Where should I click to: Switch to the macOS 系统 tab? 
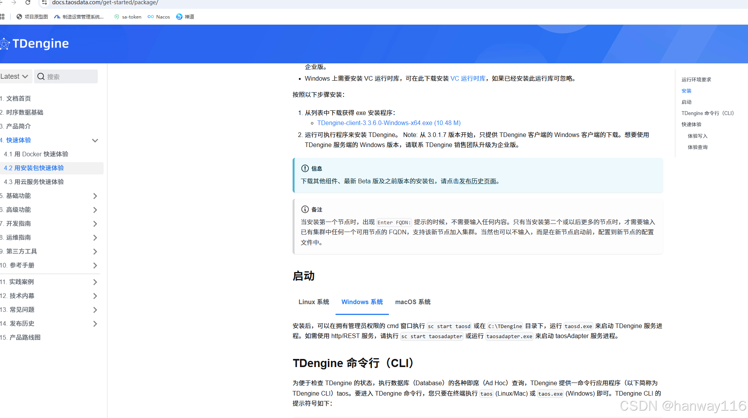click(412, 302)
